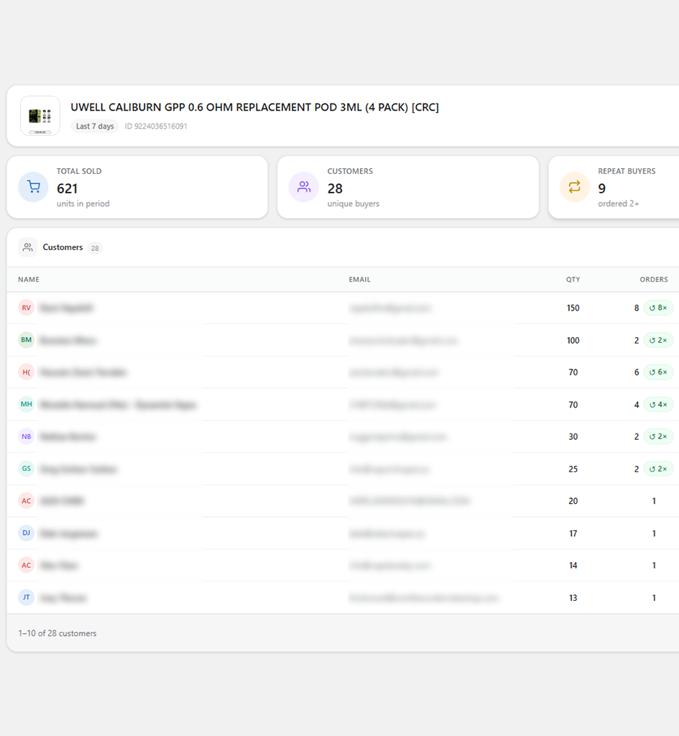This screenshot has height=736, width=679.
Task: Sort by the NAME column header
Action: [29, 280]
